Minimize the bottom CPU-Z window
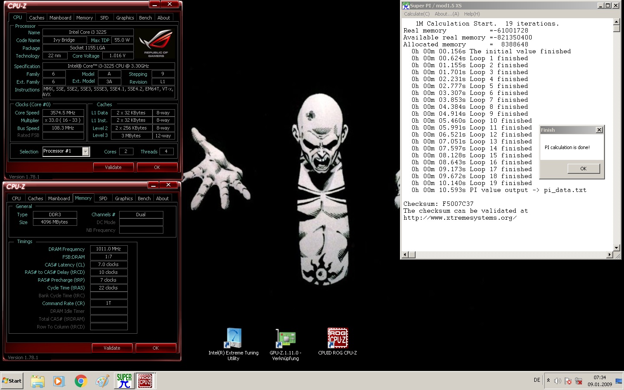The image size is (624, 390). tap(153, 185)
